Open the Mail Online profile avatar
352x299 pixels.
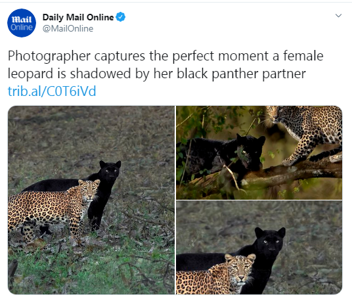(x=22, y=23)
